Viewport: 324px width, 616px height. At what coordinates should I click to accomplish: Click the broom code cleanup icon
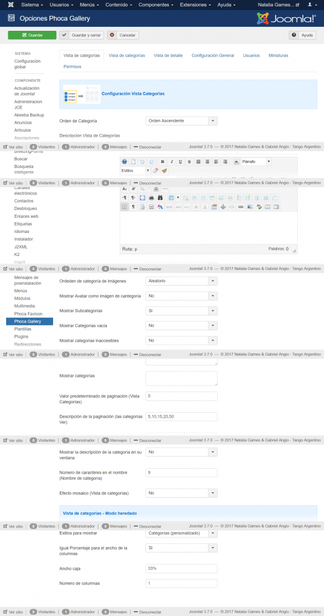click(x=164, y=170)
